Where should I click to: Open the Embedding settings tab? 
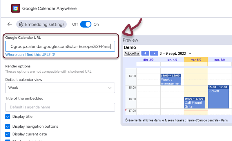[41, 24]
